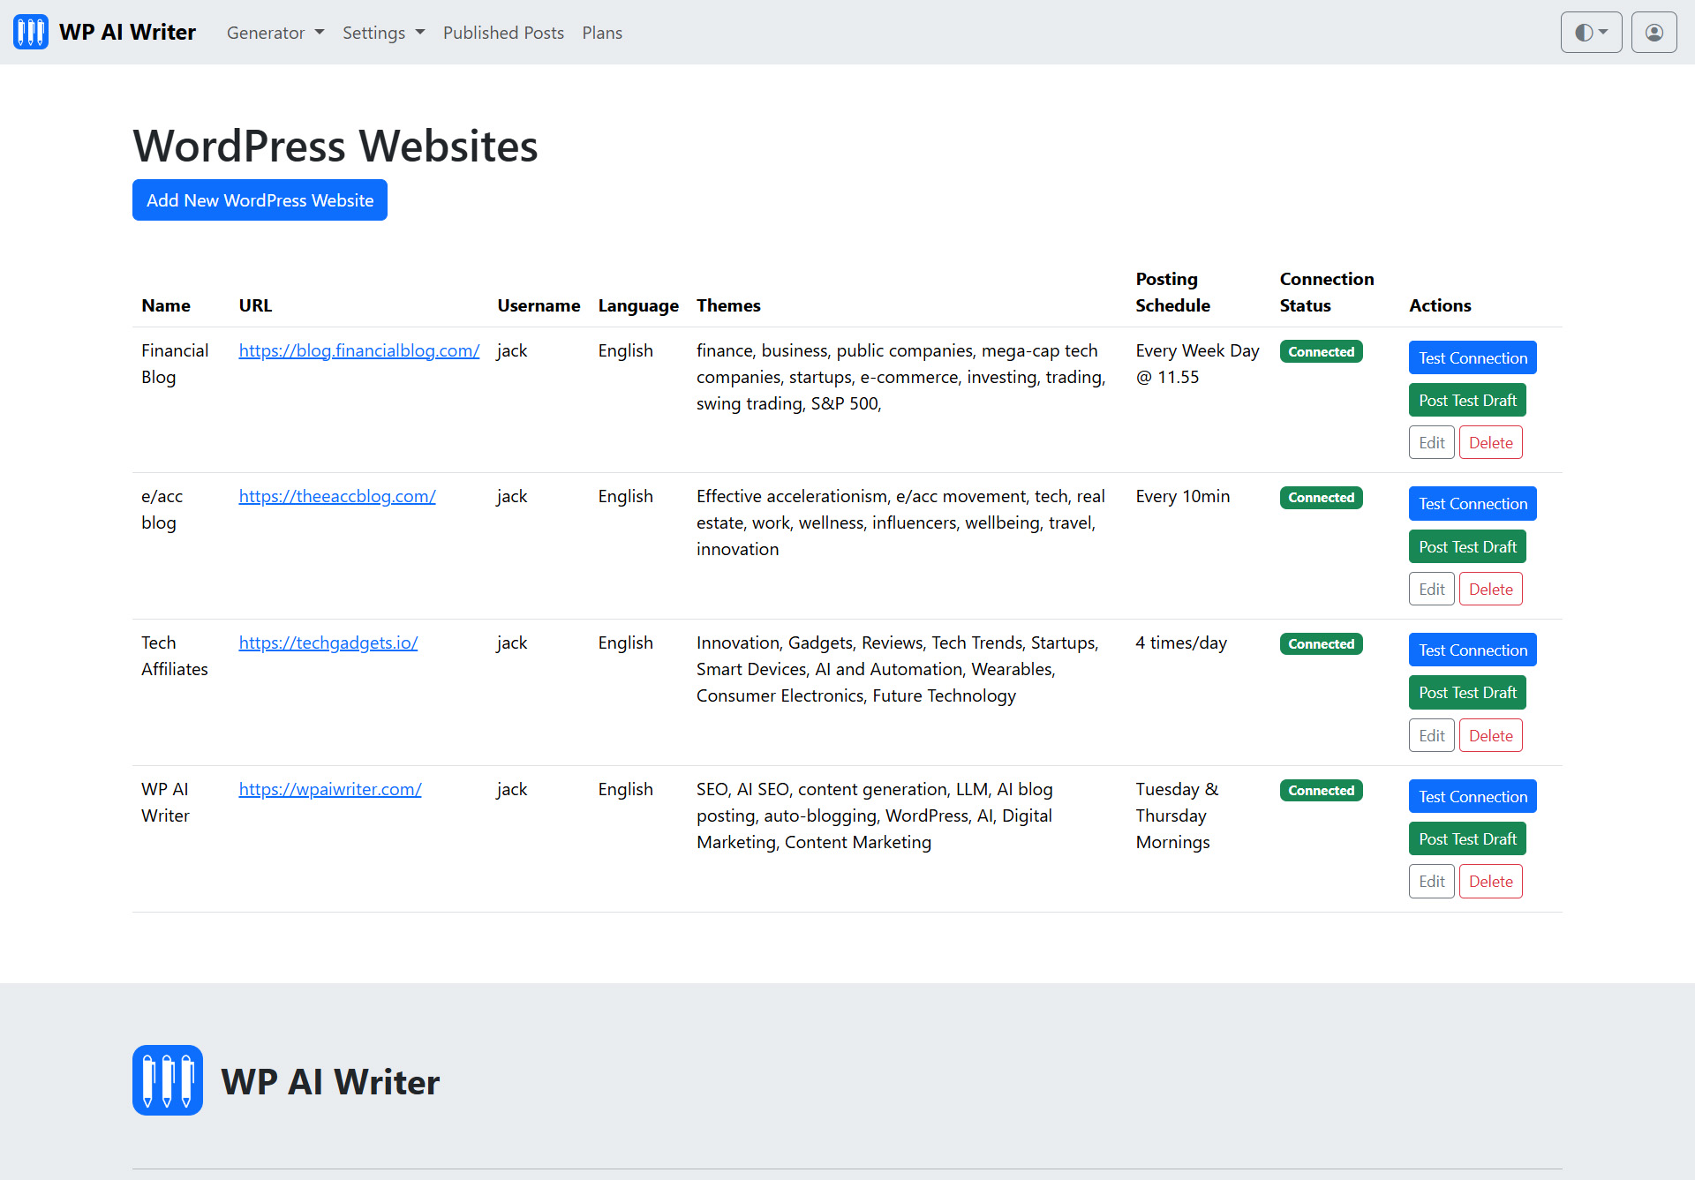Click the theme contrast icon in the navbar
The width and height of the screenshot is (1695, 1180).
[1584, 32]
